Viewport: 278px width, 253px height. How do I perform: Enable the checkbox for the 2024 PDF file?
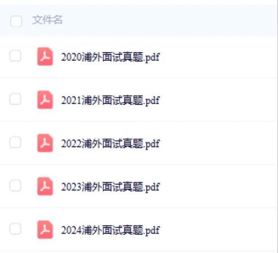click(15, 229)
